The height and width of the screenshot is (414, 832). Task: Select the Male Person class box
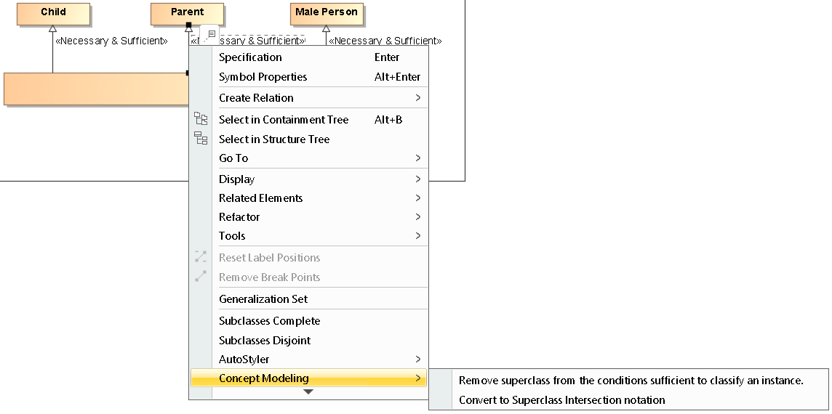click(327, 13)
